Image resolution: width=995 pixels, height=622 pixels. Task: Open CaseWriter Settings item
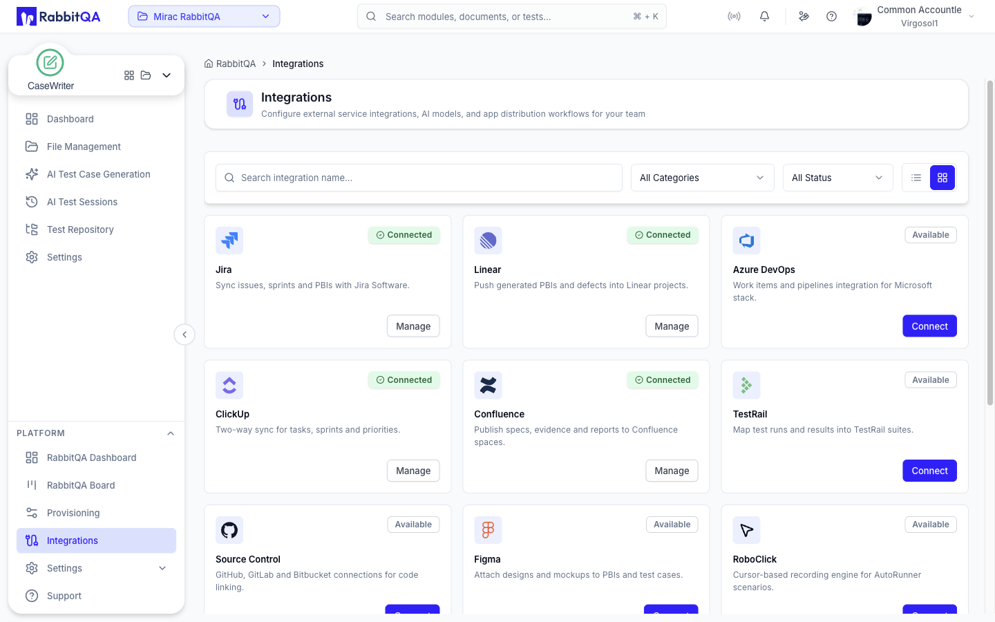click(96, 257)
